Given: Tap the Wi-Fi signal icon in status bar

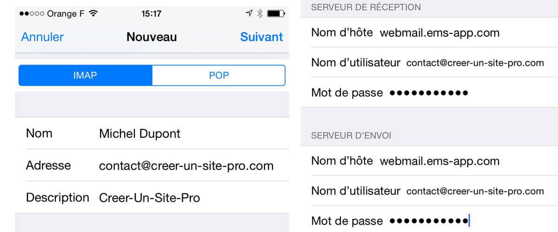Looking at the screenshot, I should point(93,13).
